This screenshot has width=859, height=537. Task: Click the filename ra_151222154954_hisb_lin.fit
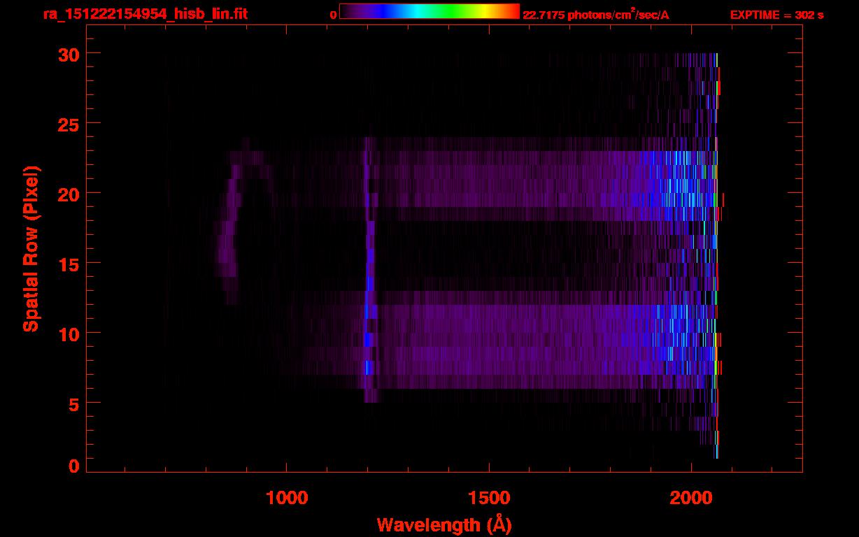tap(145, 14)
